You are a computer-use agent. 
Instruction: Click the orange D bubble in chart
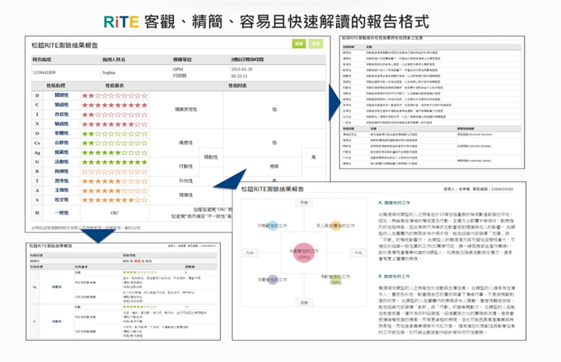pos(335,226)
